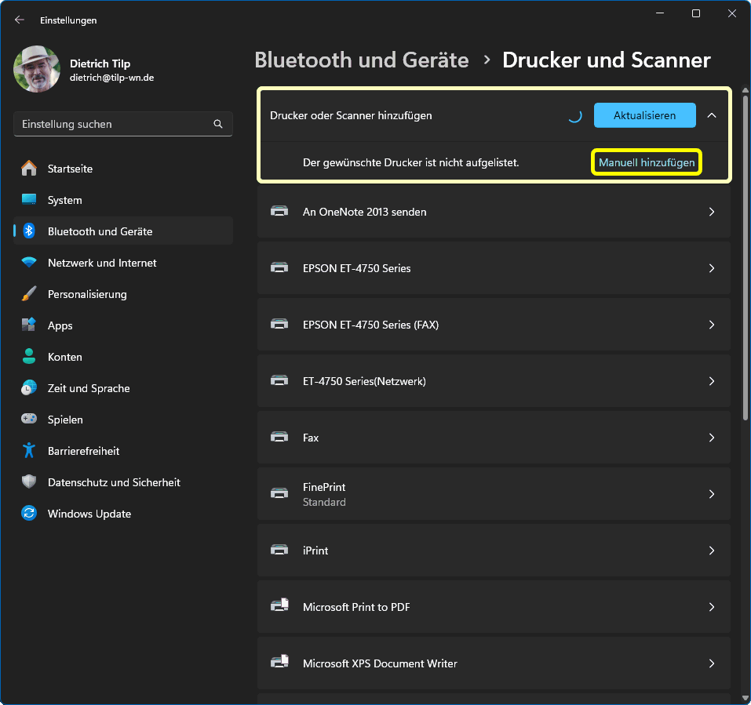
Task: Click printer icon next to FinePrint
Action: 279,494
